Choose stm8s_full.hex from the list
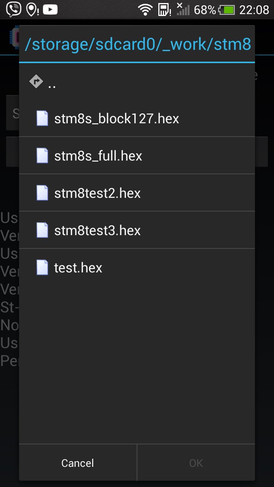Image resolution: width=274 pixels, height=487 pixels. [x=98, y=156]
